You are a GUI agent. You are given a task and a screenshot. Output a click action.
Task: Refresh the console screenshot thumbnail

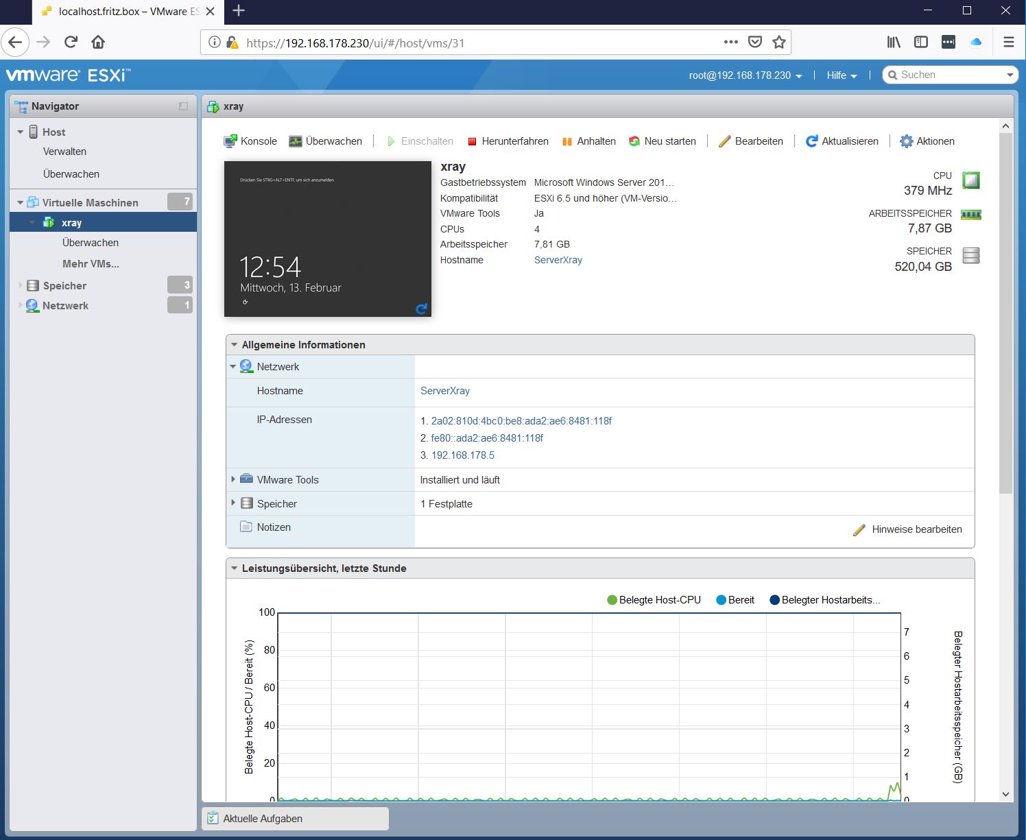[421, 309]
